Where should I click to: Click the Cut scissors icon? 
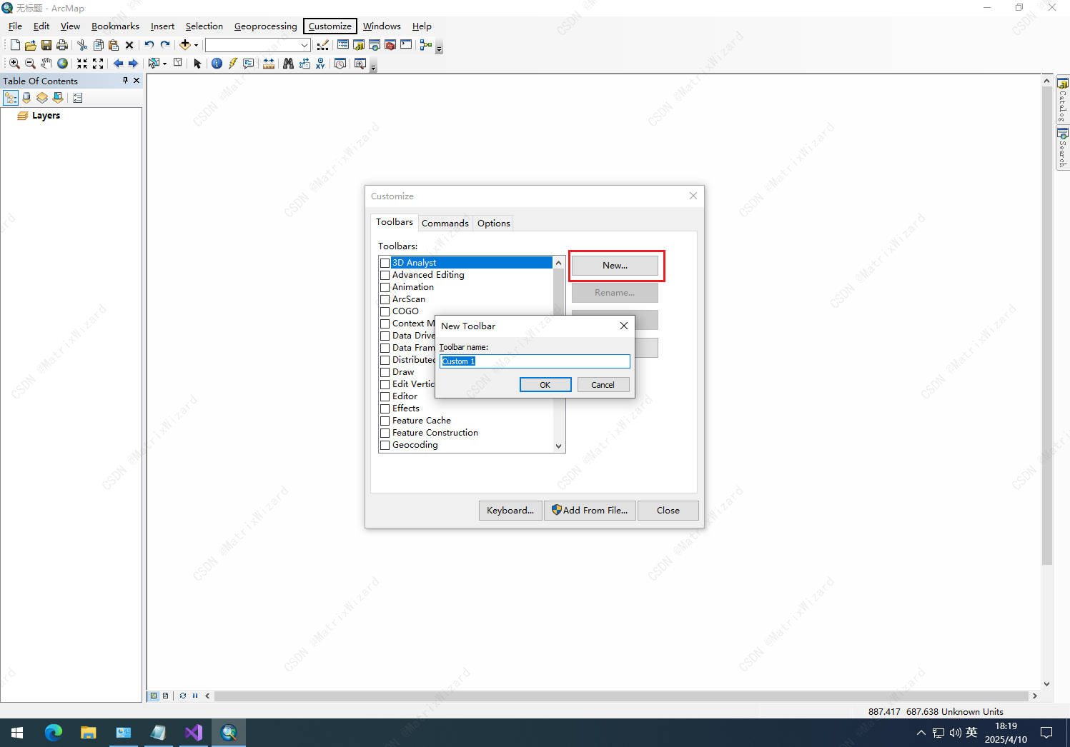tap(81, 45)
